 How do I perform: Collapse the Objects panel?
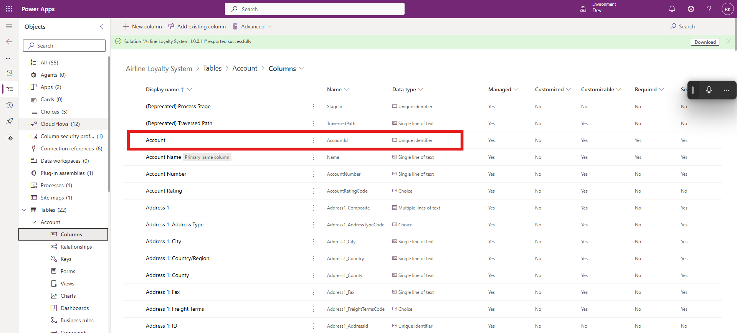pos(102,26)
